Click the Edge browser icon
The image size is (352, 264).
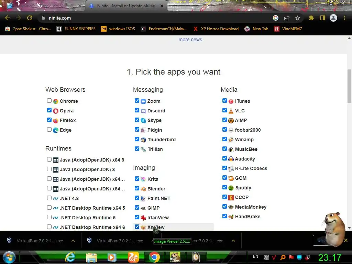tap(56, 130)
